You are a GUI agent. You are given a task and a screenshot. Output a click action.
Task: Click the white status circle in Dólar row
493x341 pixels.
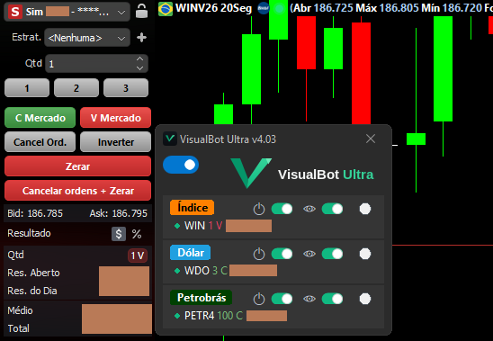click(x=365, y=254)
